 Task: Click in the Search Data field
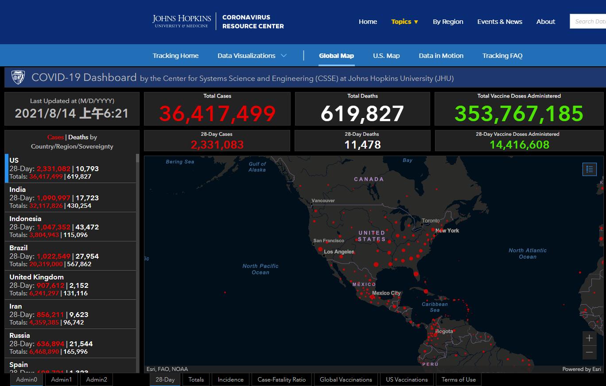point(589,21)
